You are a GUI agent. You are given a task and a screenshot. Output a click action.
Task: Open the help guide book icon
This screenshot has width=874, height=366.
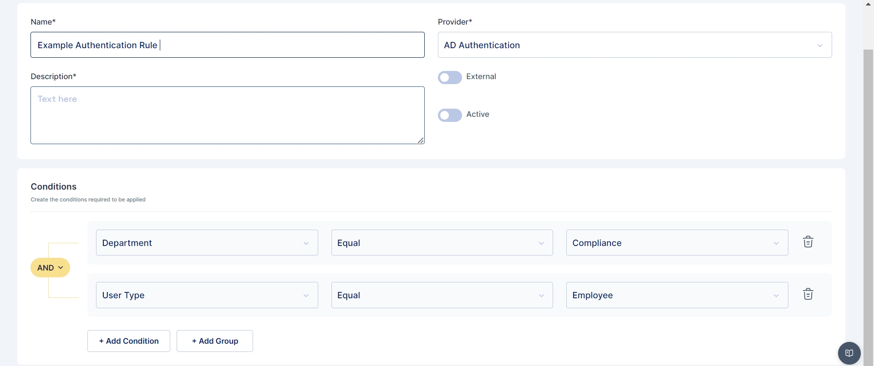pyautogui.click(x=849, y=353)
